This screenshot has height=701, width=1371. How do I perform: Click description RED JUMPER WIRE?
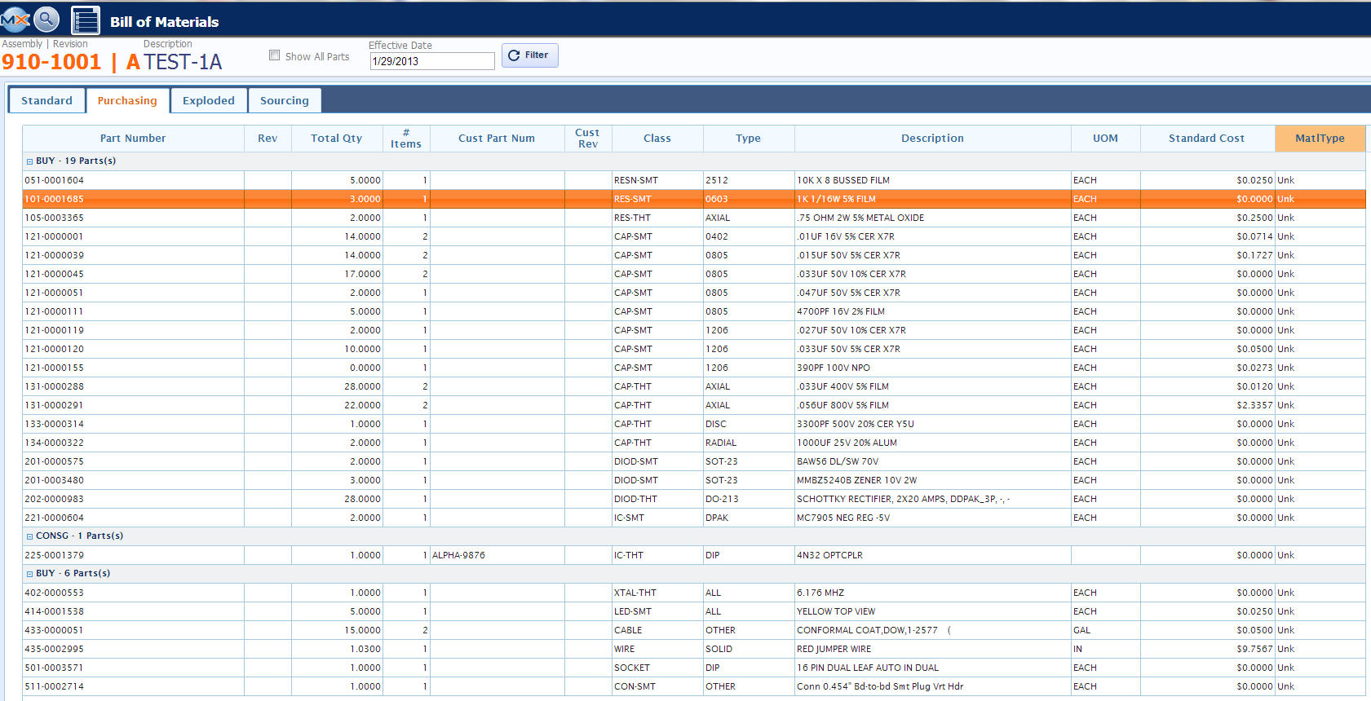[834, 649]
